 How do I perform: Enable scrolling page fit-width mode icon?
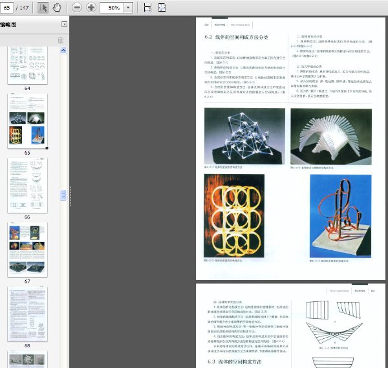click(x=147, y=8)
